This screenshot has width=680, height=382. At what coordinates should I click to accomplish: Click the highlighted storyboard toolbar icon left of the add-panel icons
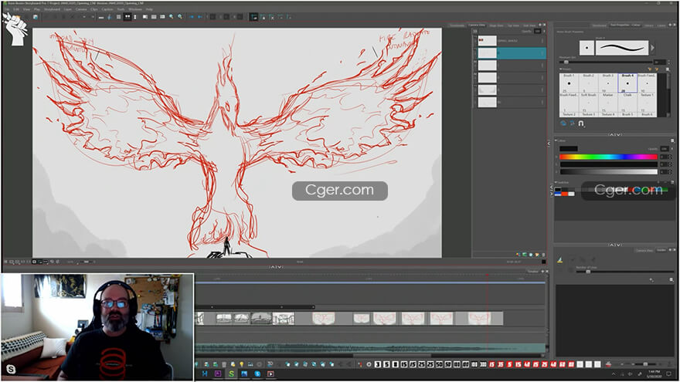(x=254, y=17)
